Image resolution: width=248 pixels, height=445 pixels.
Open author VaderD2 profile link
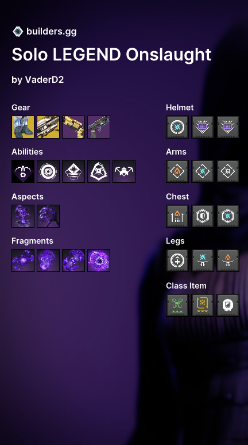click(x=45, y=80)
